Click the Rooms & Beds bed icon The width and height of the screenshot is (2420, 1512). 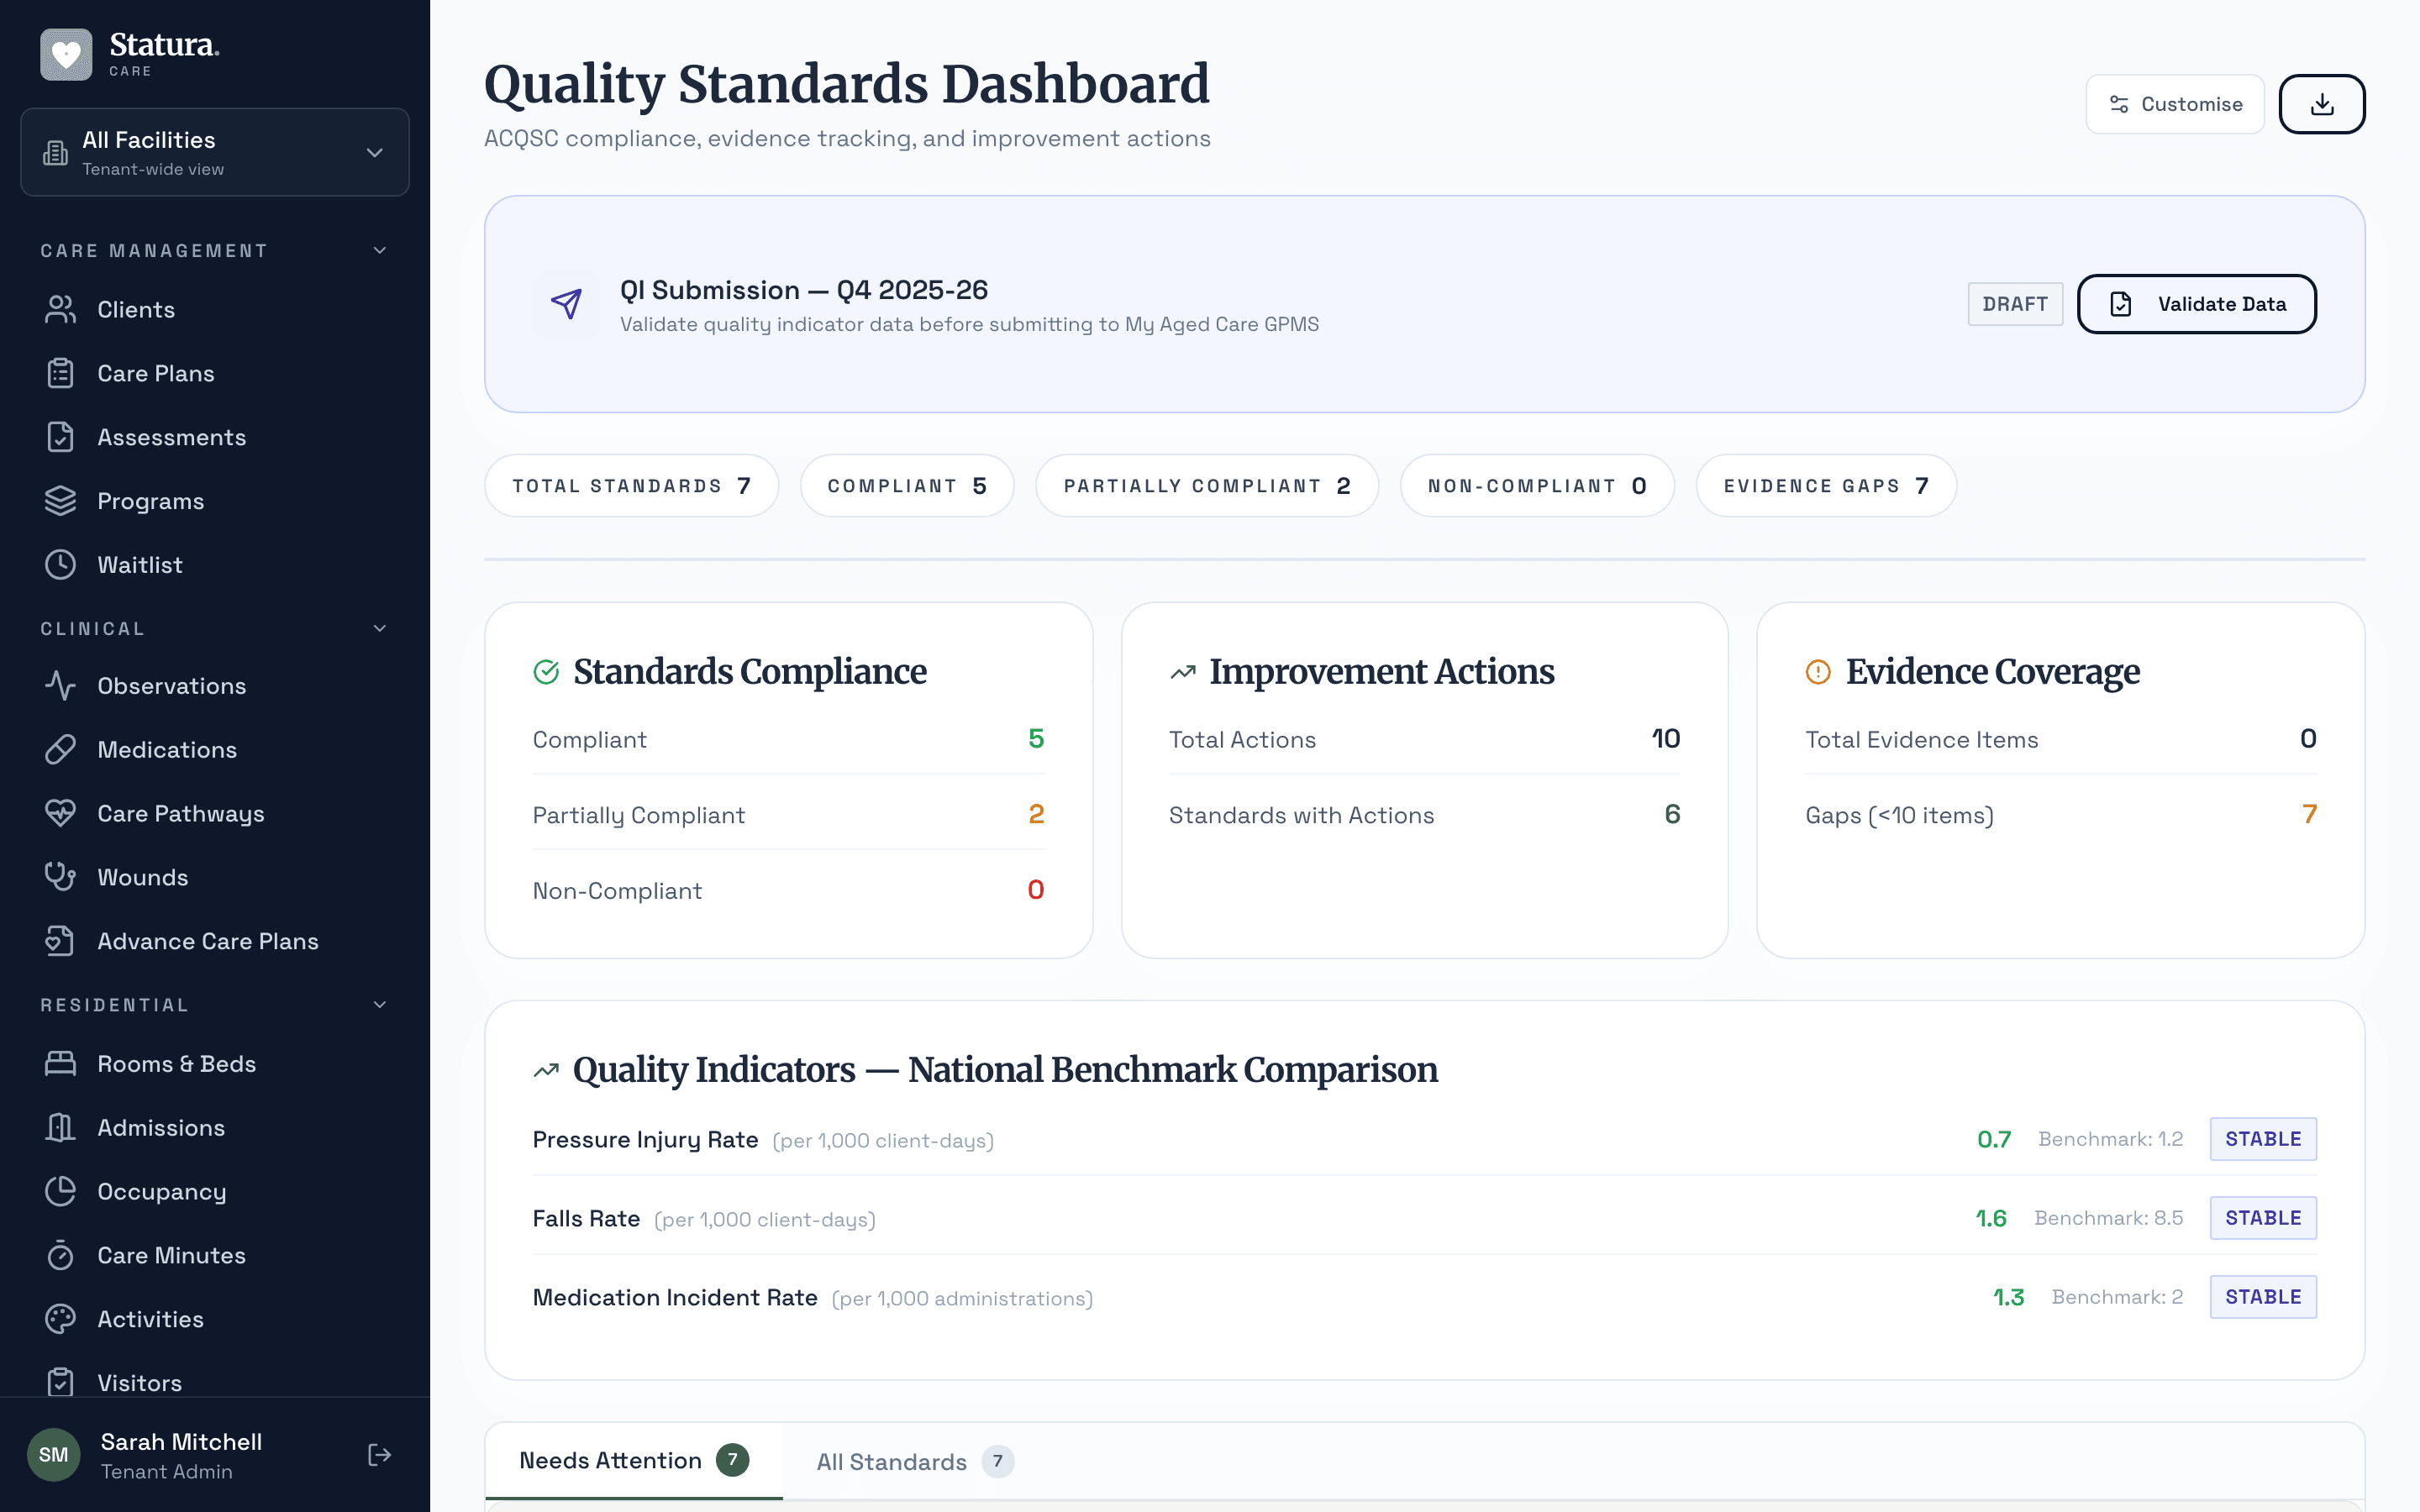click(x=60, y=1063)
